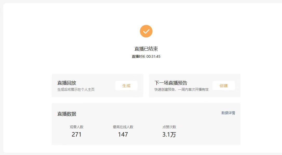
Task: Select the likes value 3.1万
Action: click(x=169, y=134)
